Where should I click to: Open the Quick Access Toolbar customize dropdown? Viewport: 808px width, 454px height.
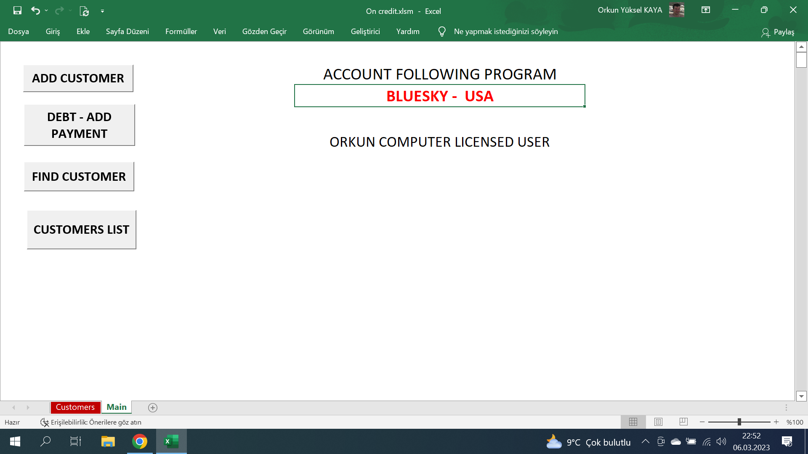pyautogui.click(x=102, y=10)
